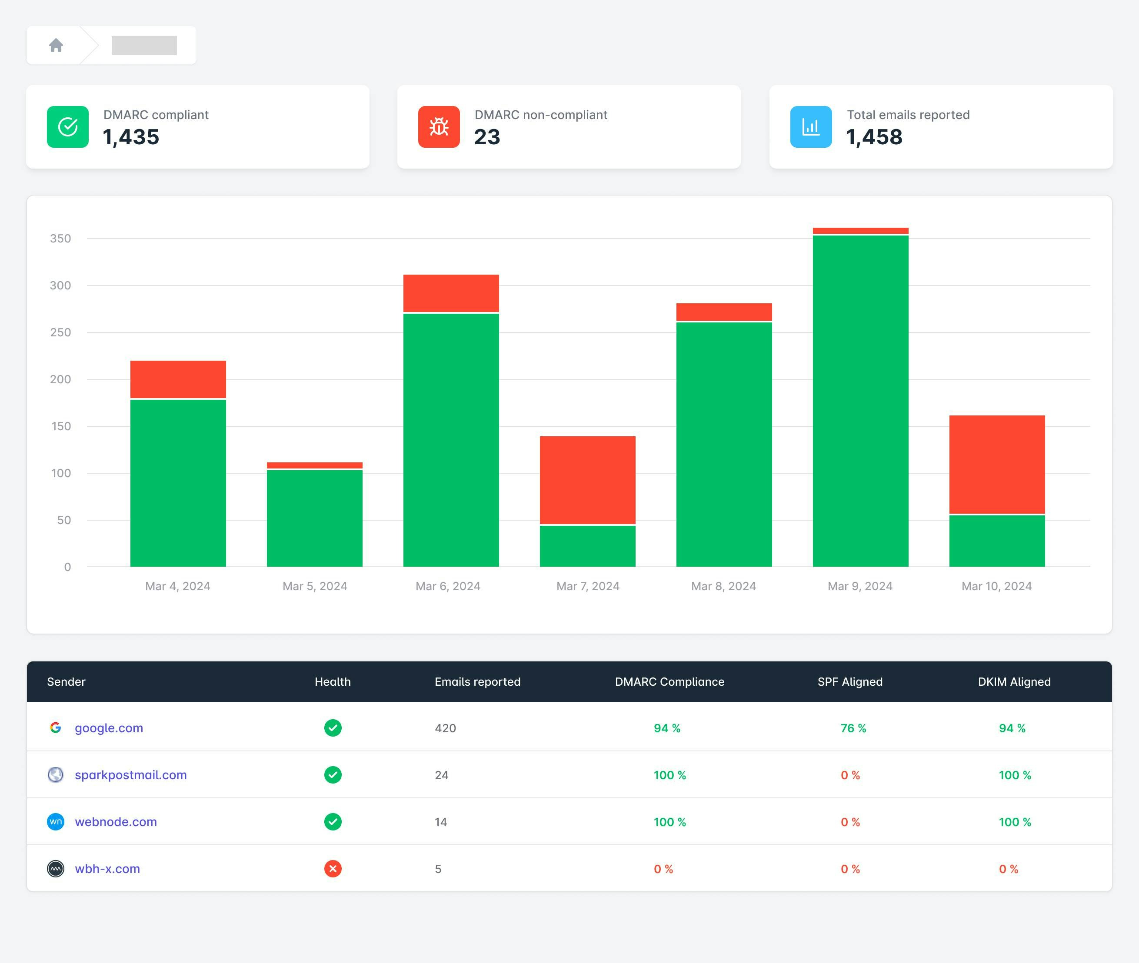Sort by the Sender column header
This screenshot has width=1139, height=963.
click(x=66, y=682)
